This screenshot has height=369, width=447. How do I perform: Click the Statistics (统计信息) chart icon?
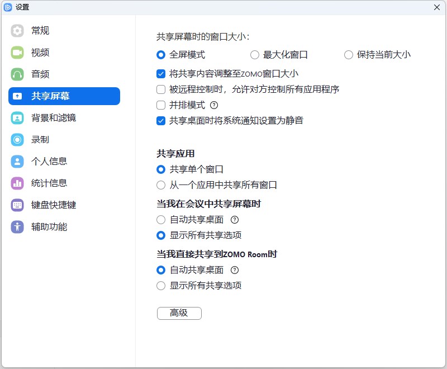pos(17,183)
